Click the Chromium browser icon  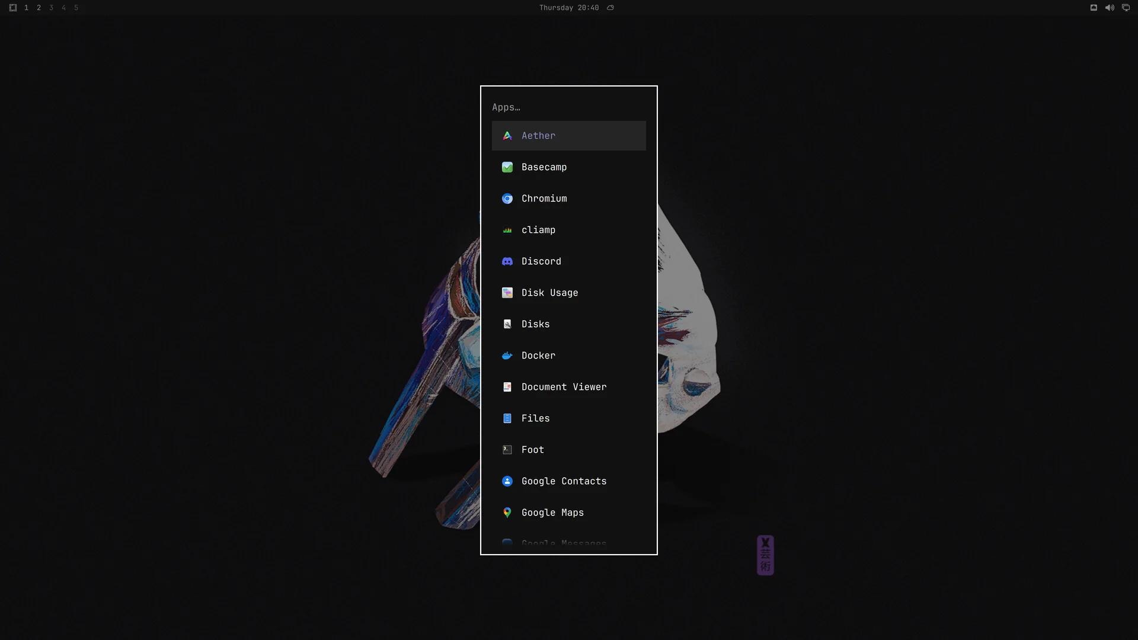507,199
